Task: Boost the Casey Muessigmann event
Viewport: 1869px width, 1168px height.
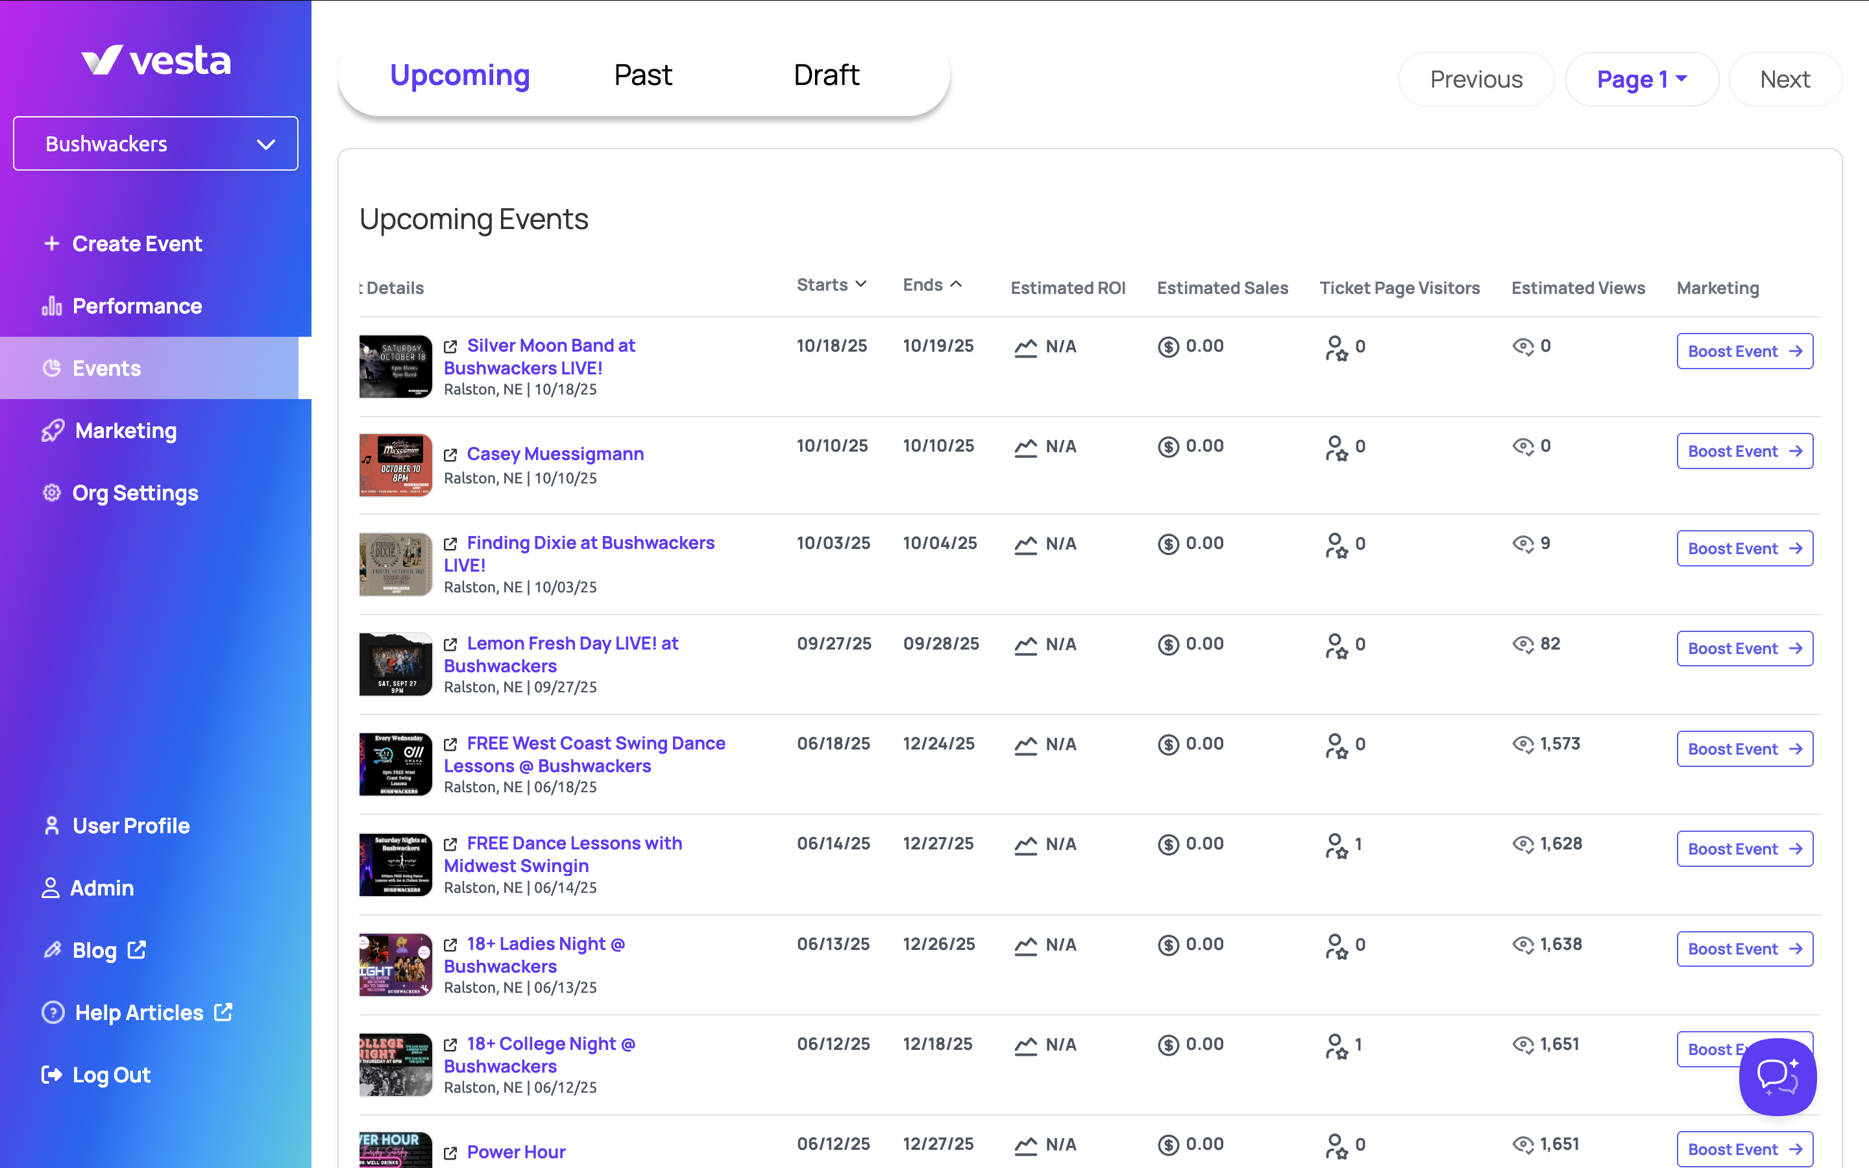Action: point(1744,451)
